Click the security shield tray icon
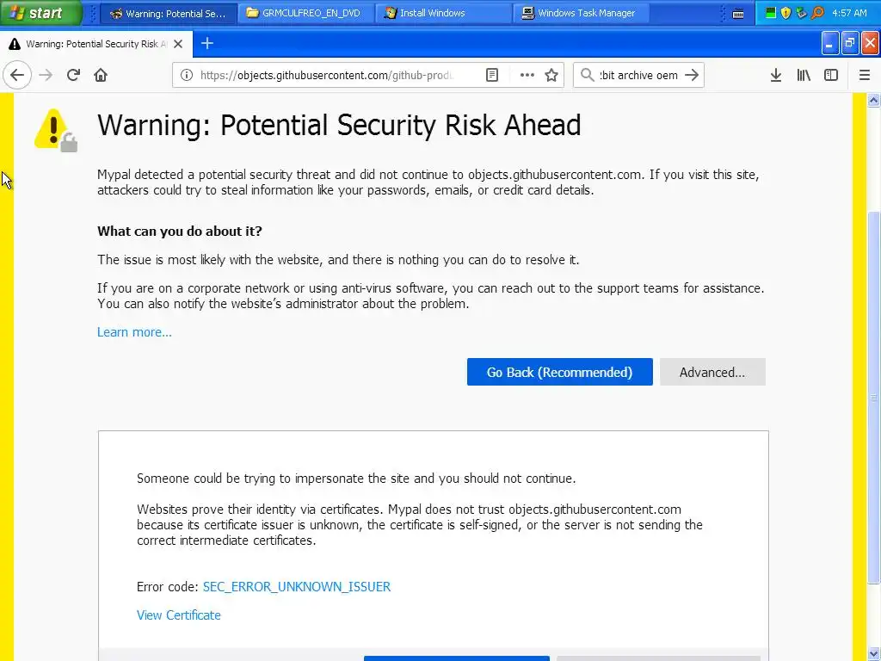 [786, 13]
